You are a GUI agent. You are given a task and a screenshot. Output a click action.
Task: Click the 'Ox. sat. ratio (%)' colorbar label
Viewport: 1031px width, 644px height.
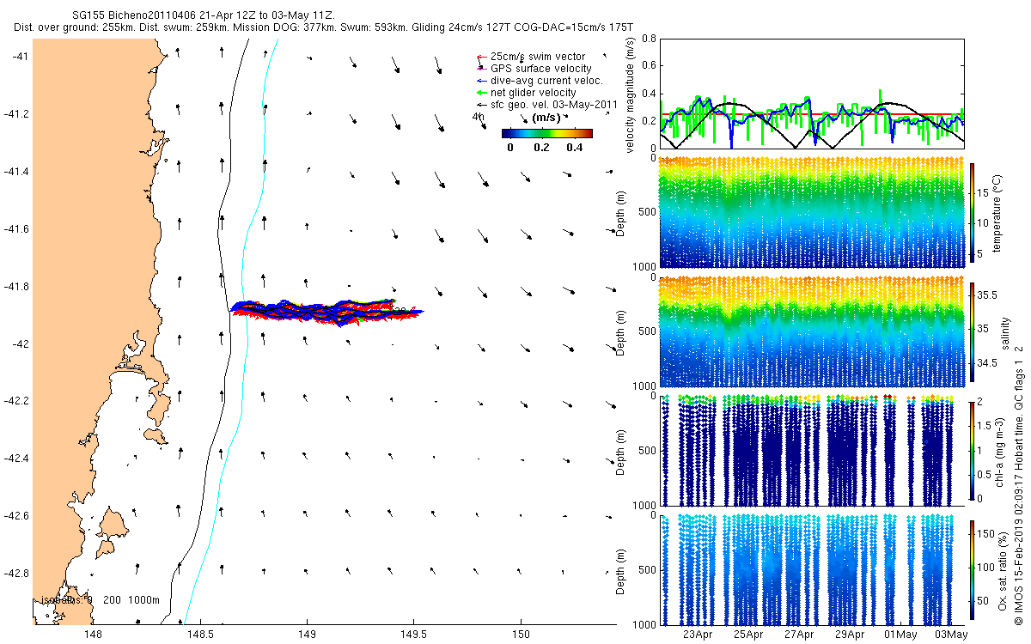1003,571
